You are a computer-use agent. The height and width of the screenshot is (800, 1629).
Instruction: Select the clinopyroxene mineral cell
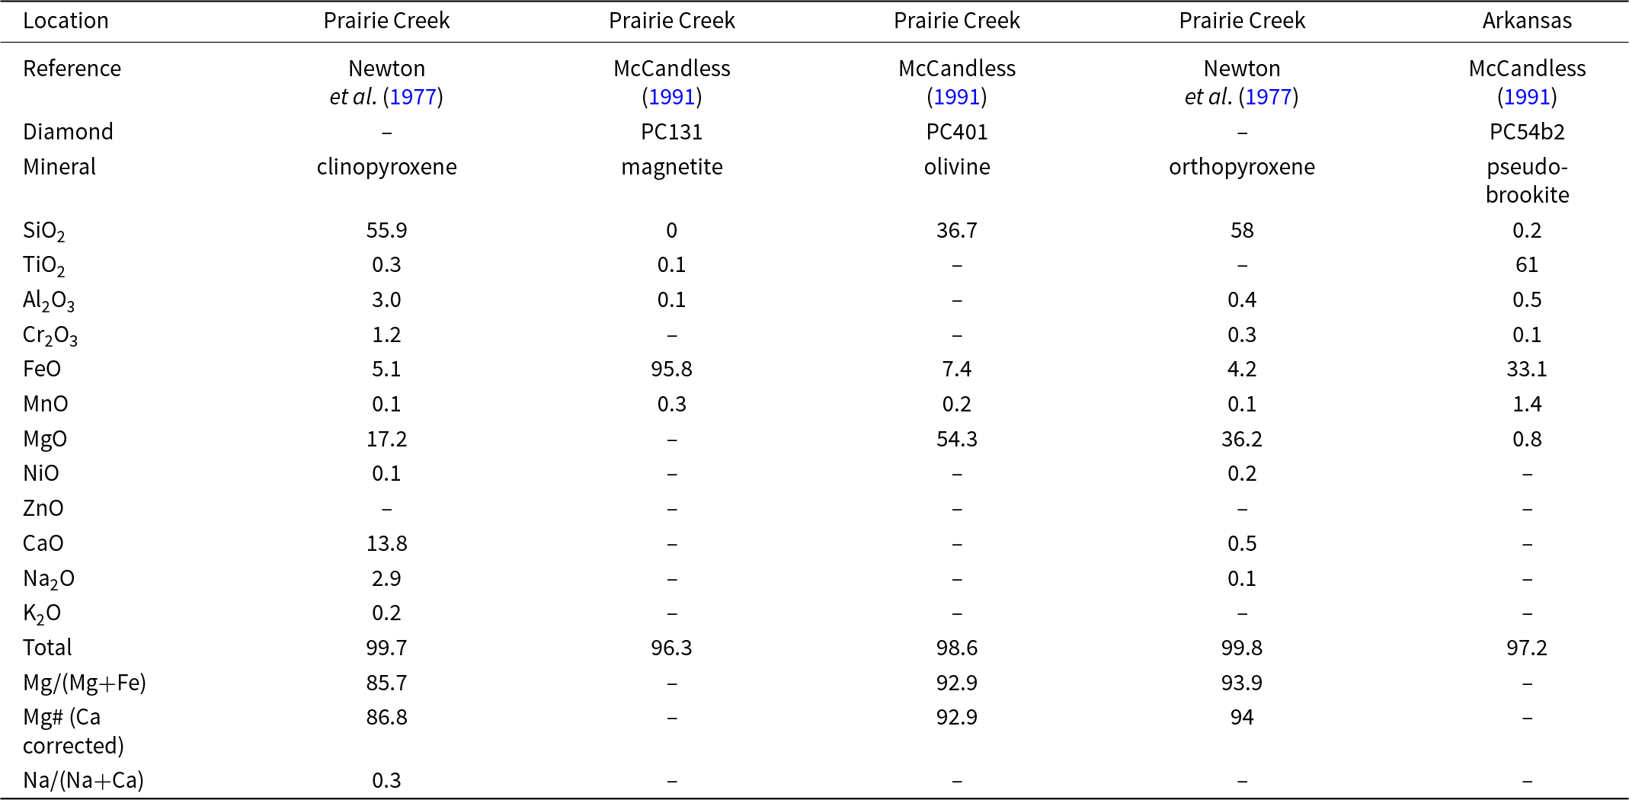point(386,167)
